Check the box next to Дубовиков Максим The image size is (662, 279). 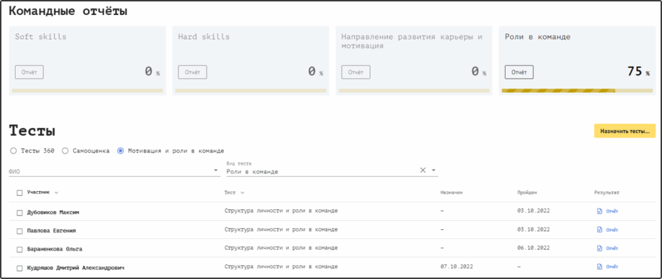coord(19,212)
